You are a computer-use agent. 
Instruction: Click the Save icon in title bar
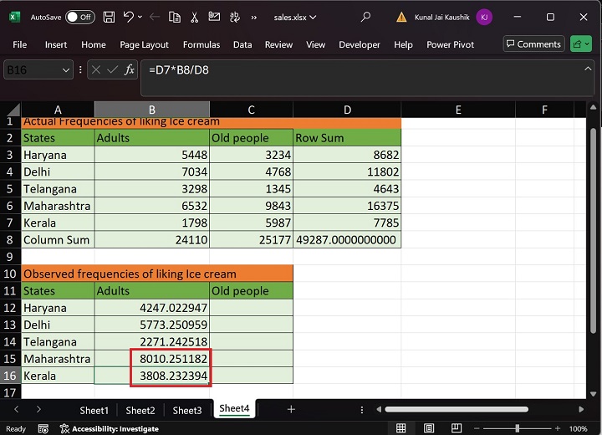coord(110,17)
